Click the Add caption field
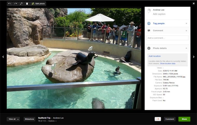This screenshot has height=125, width=197. coord(159,14)
